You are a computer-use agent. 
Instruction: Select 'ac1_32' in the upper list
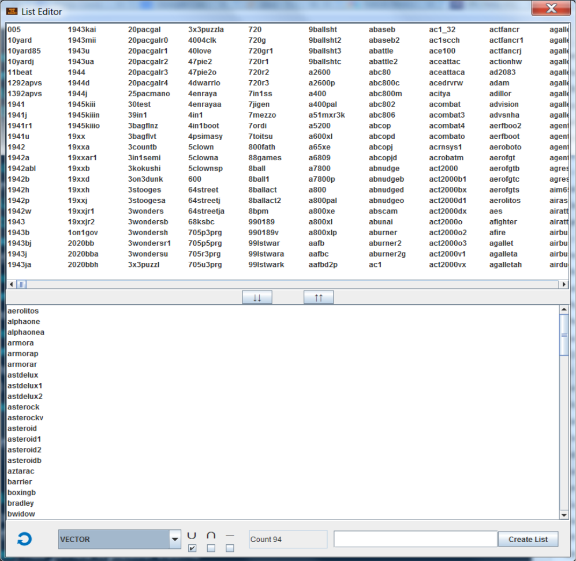pyautogui.click(x=442, y=29)
